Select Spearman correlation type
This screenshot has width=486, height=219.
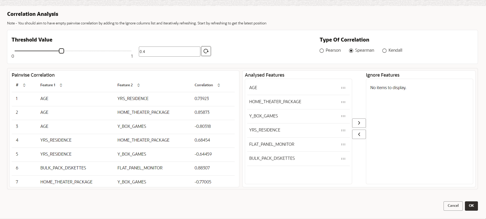coord(351,51)
